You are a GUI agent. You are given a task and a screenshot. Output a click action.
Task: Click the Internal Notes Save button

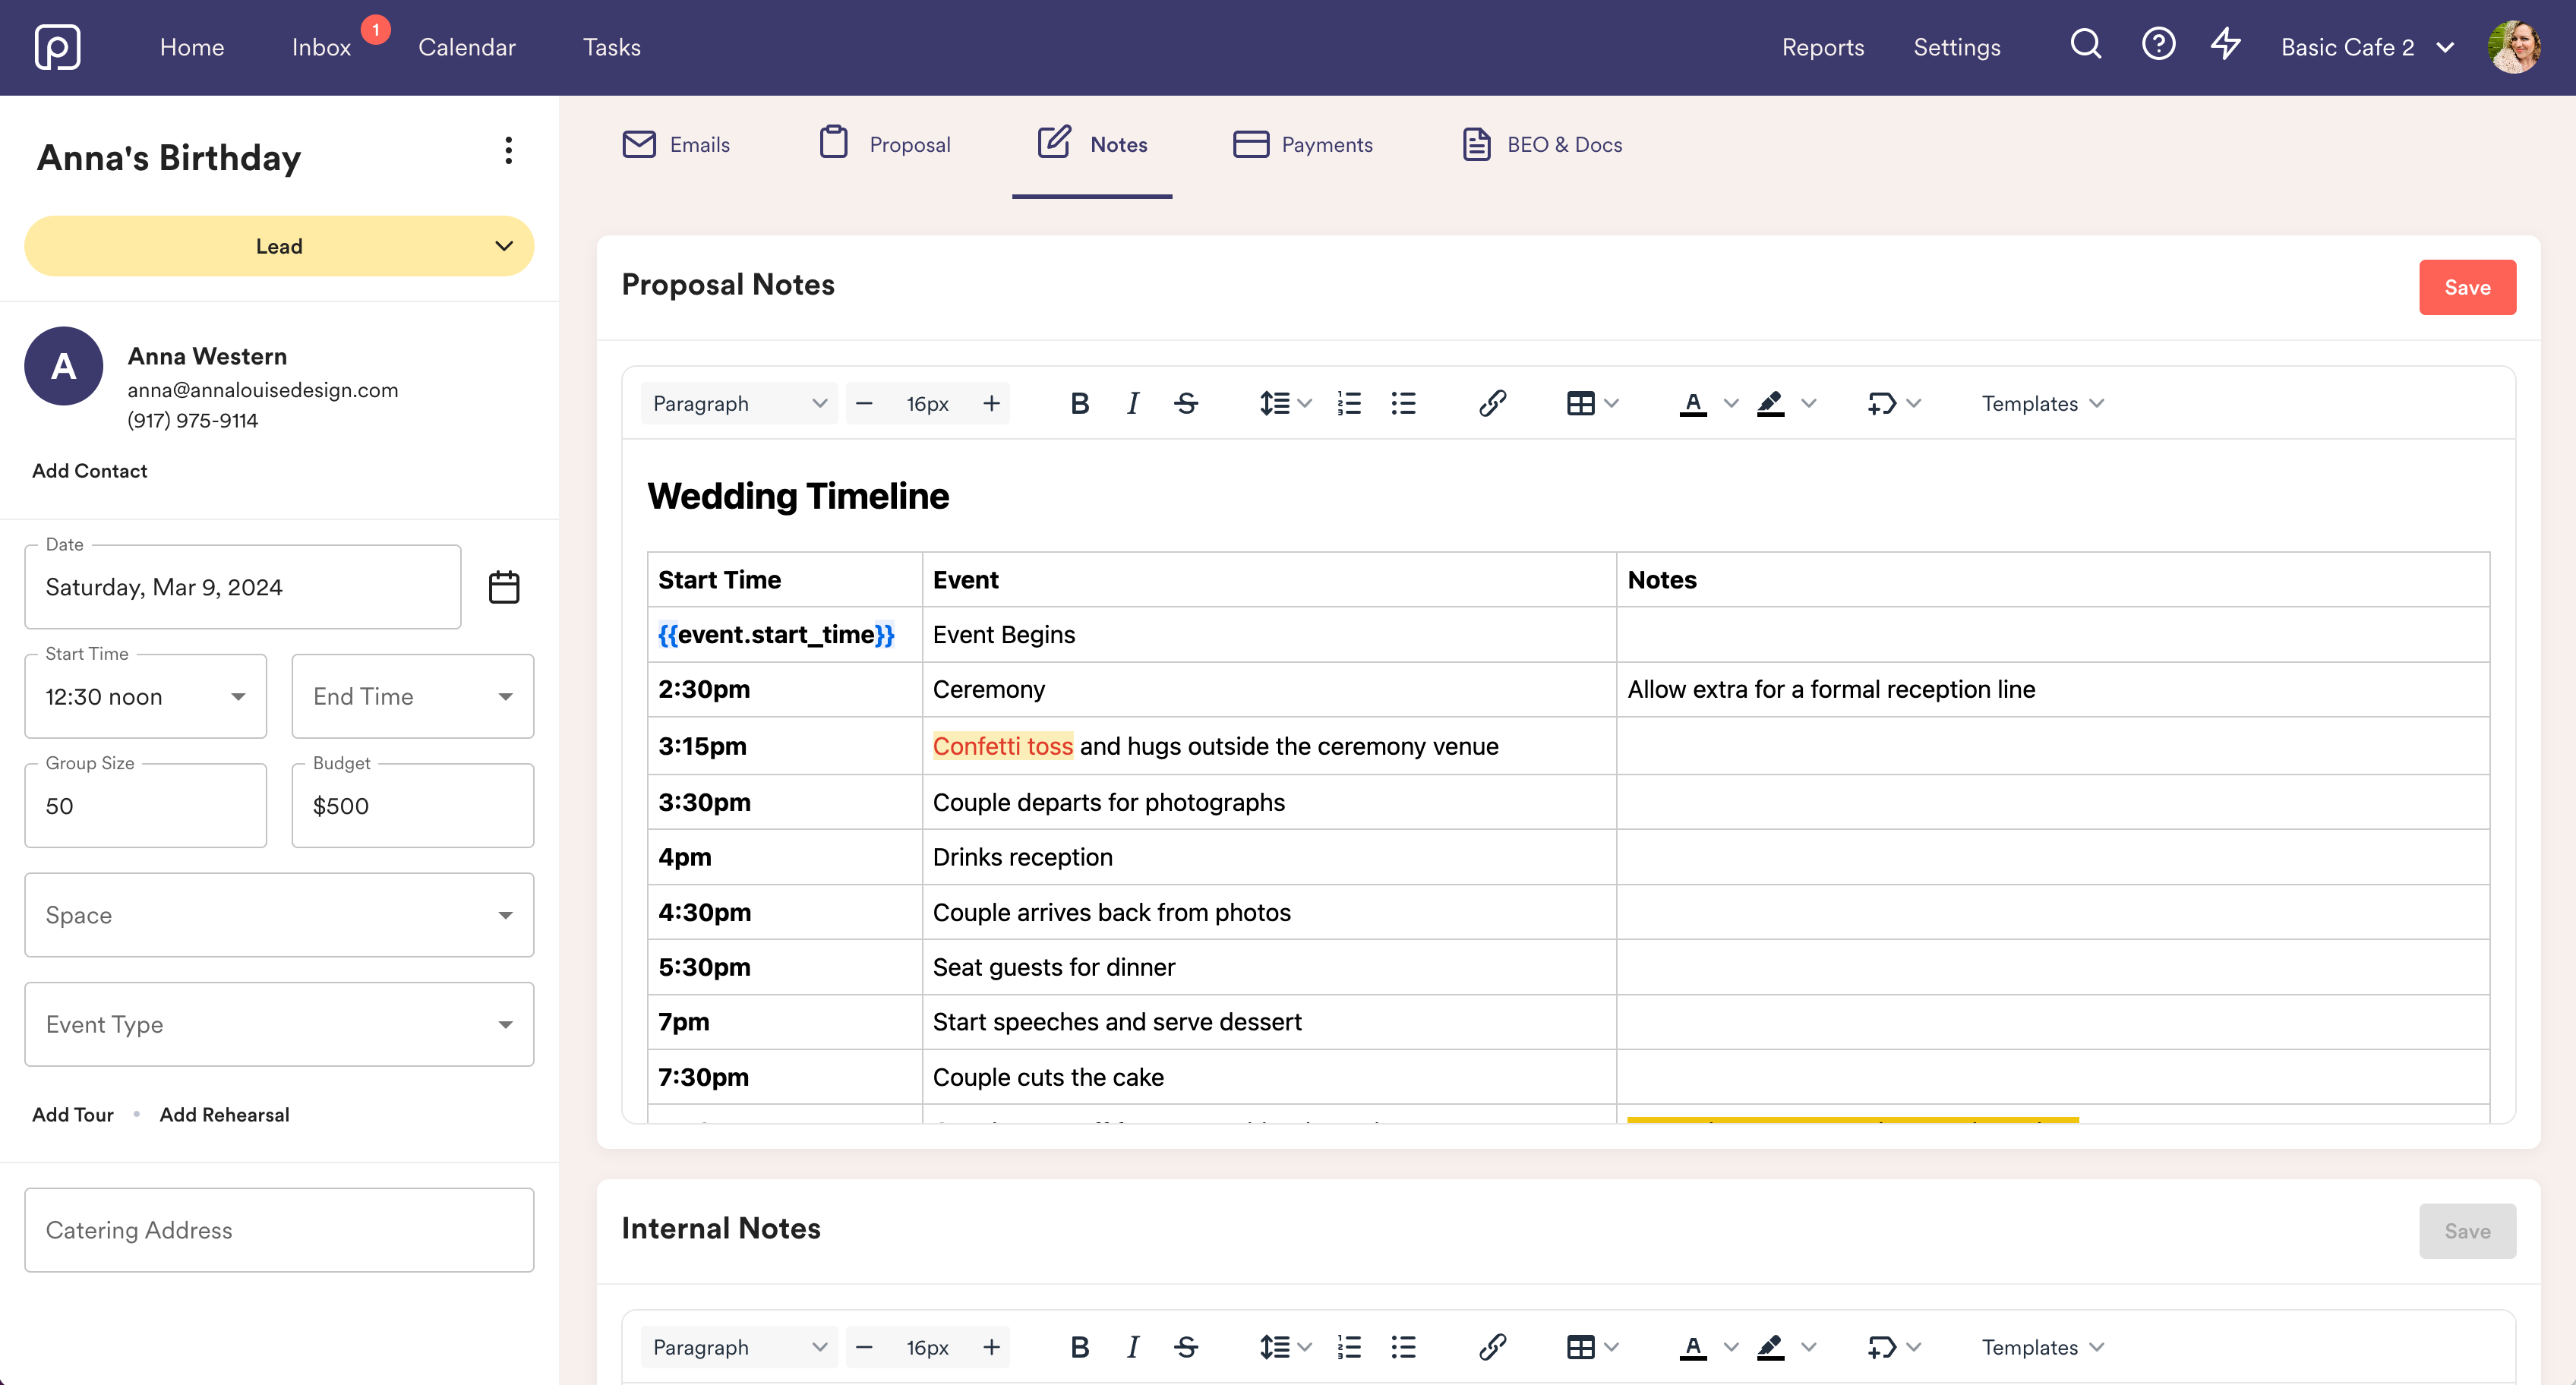point(2467,1231)
